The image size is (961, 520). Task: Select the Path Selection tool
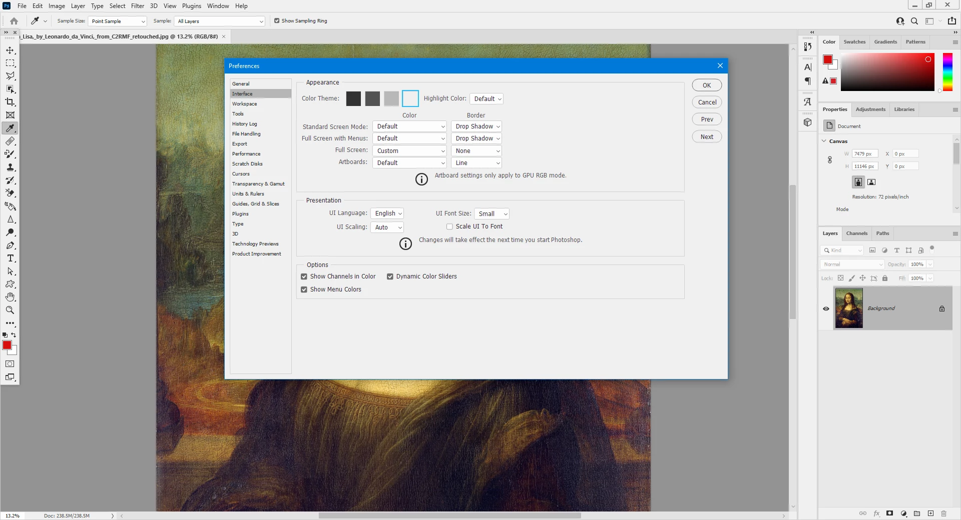pos(10,271)
